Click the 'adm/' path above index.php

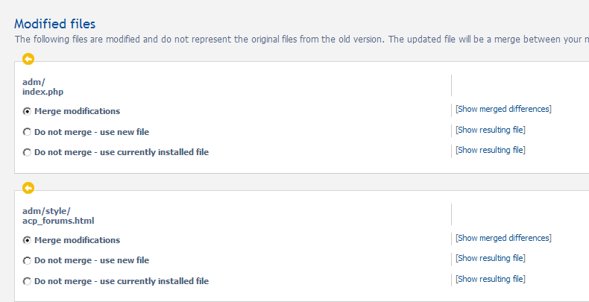coord(34,82)
